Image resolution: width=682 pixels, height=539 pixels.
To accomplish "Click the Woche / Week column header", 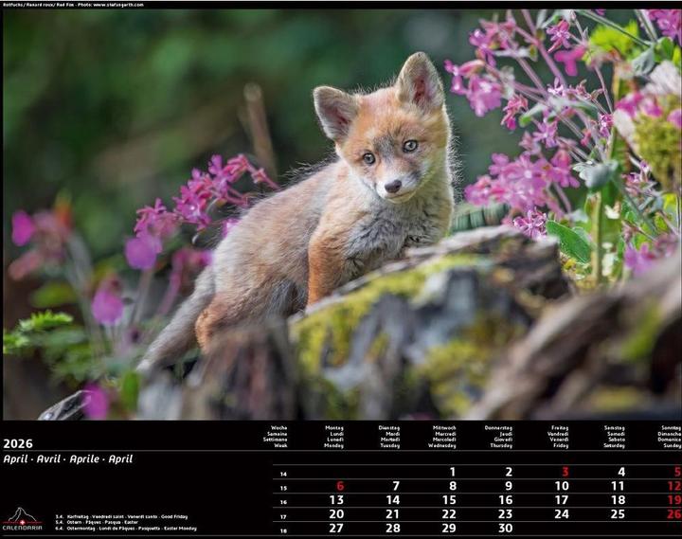I will [276, 437].
